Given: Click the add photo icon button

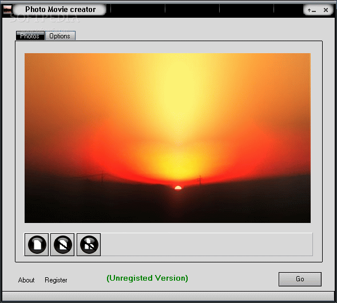Looking at the screenshot, I should [37, 245].
